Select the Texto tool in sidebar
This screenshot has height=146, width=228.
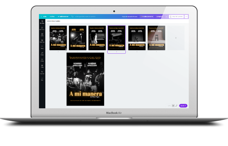tap(42, 47)
